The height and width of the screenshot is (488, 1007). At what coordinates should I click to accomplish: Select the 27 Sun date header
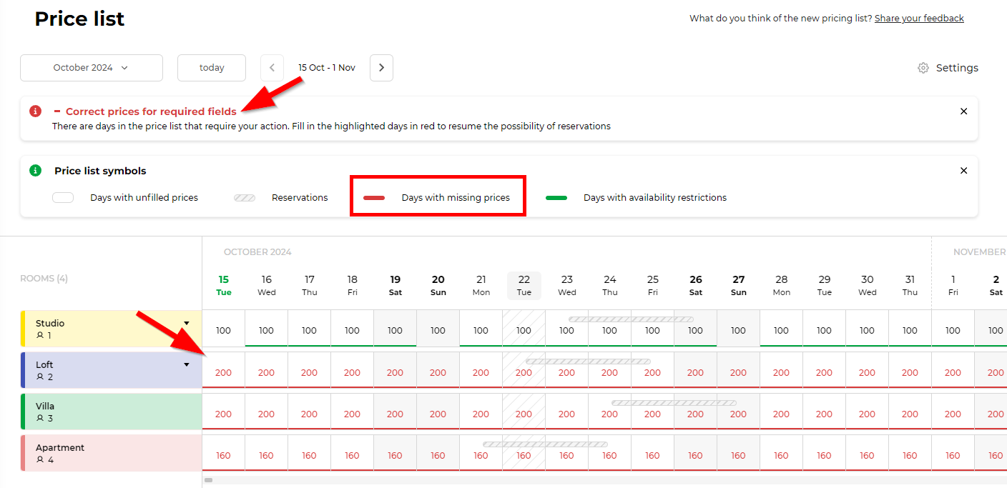pos(739,285)
